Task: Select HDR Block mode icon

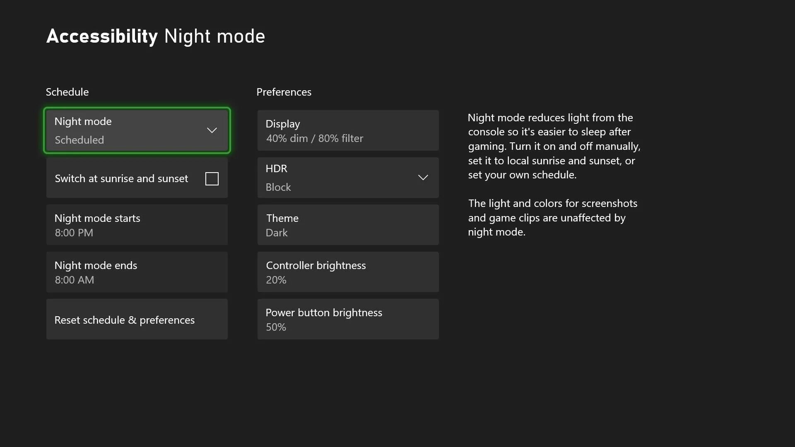Action: (423, 178)
